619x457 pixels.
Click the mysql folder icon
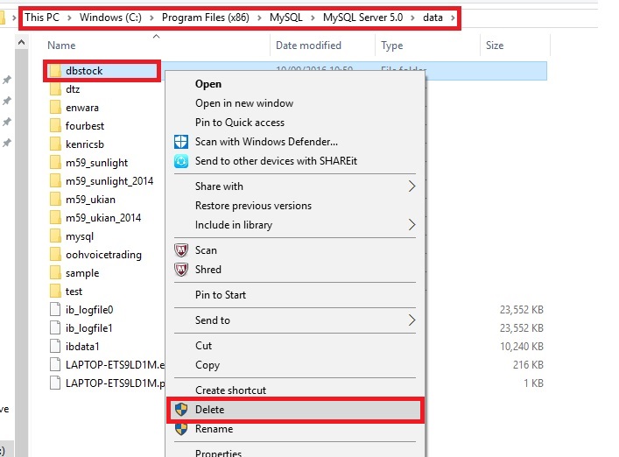pos(55,236)
